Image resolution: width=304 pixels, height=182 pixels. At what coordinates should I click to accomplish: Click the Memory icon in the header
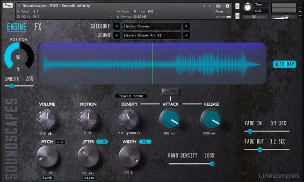118,17
